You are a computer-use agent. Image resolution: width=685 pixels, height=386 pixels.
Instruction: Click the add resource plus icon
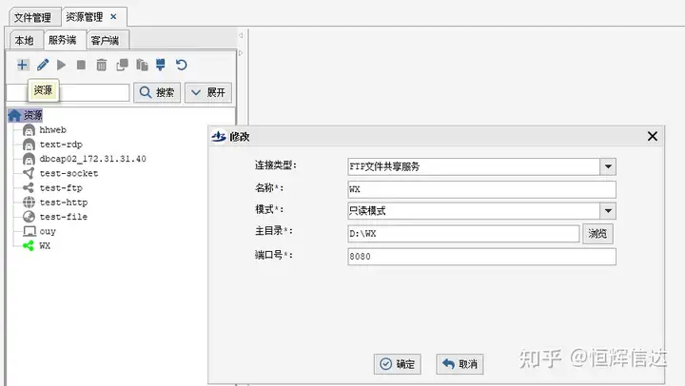[x=22, y=65]
